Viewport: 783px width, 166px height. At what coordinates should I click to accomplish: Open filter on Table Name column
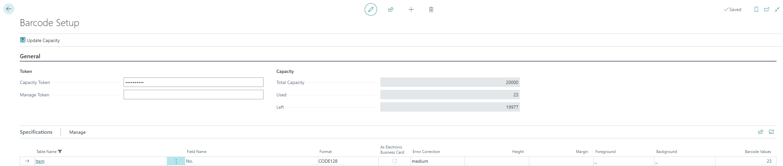[x=60, y=151]
